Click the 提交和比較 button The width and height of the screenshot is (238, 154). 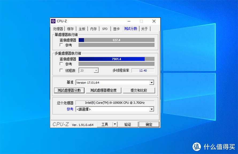click(x=139, y=90)
